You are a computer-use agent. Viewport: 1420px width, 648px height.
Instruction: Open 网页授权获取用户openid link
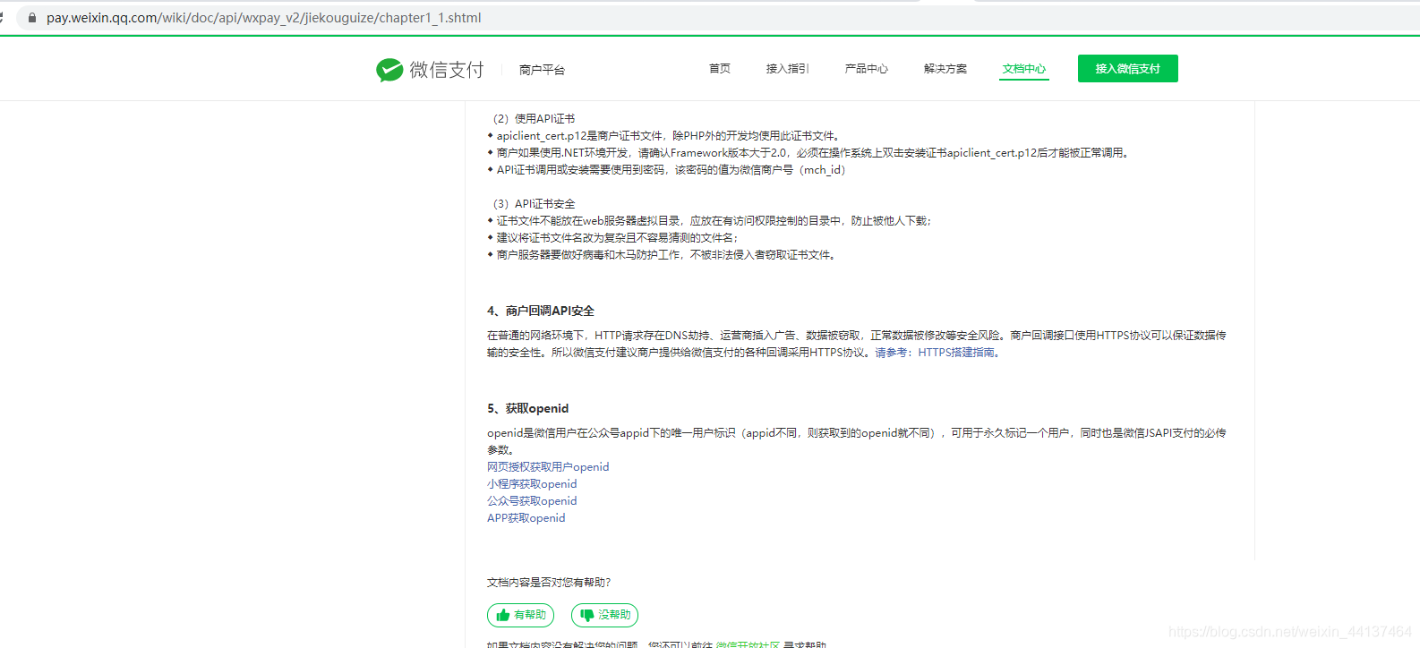coord(548,467)
